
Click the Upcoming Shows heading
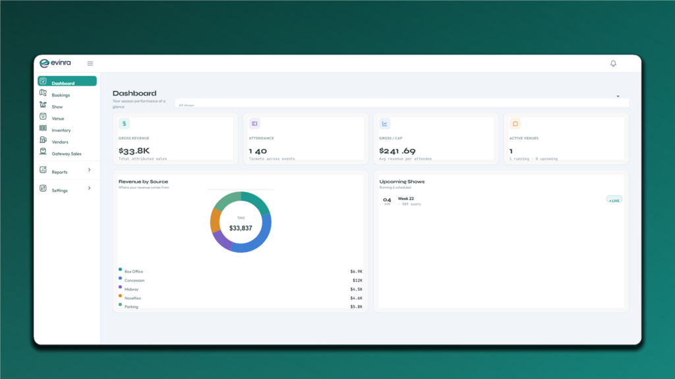401,182
